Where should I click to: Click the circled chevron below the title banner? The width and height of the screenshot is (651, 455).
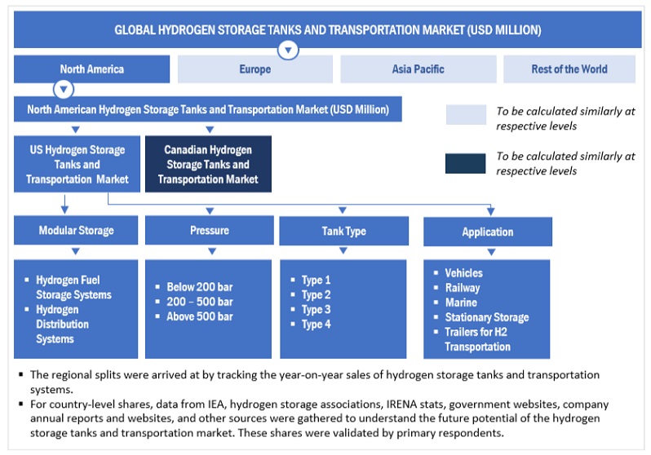(287, 51)
